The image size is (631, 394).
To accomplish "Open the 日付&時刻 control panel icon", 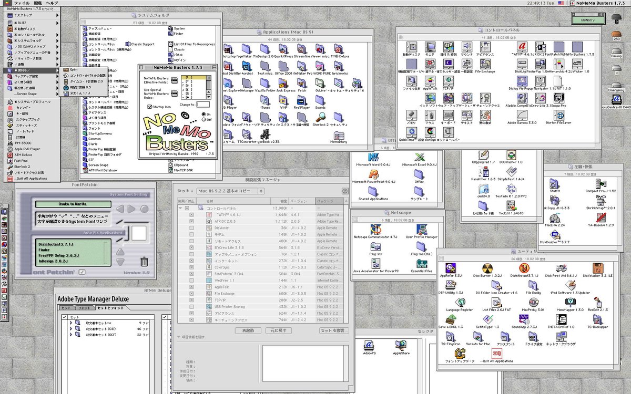I will click(x=449, y=46).
